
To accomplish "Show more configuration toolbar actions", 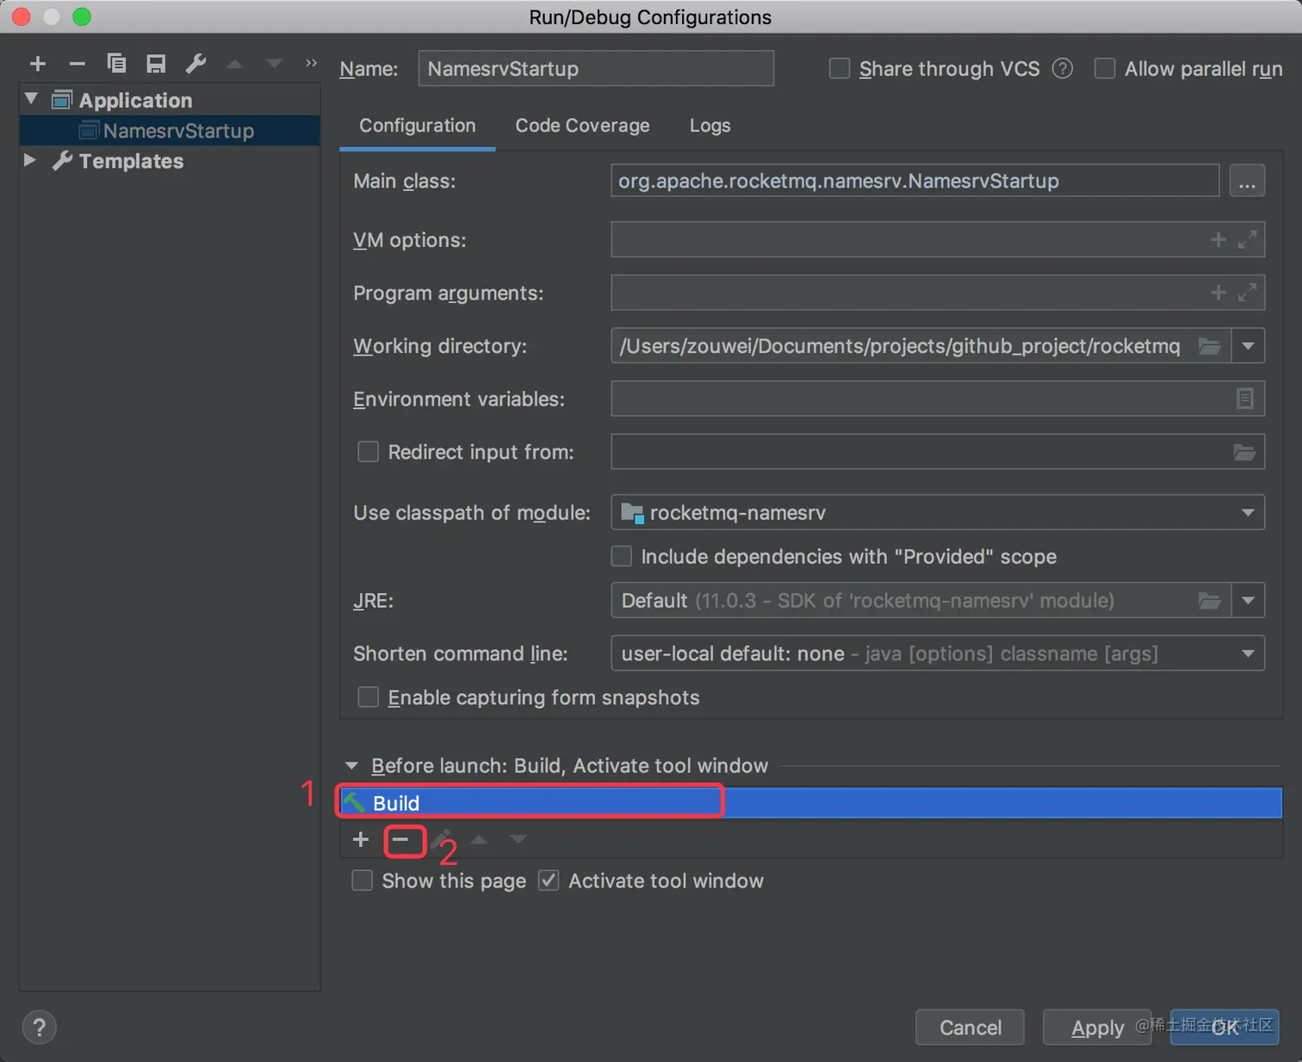I will [311, 63].
